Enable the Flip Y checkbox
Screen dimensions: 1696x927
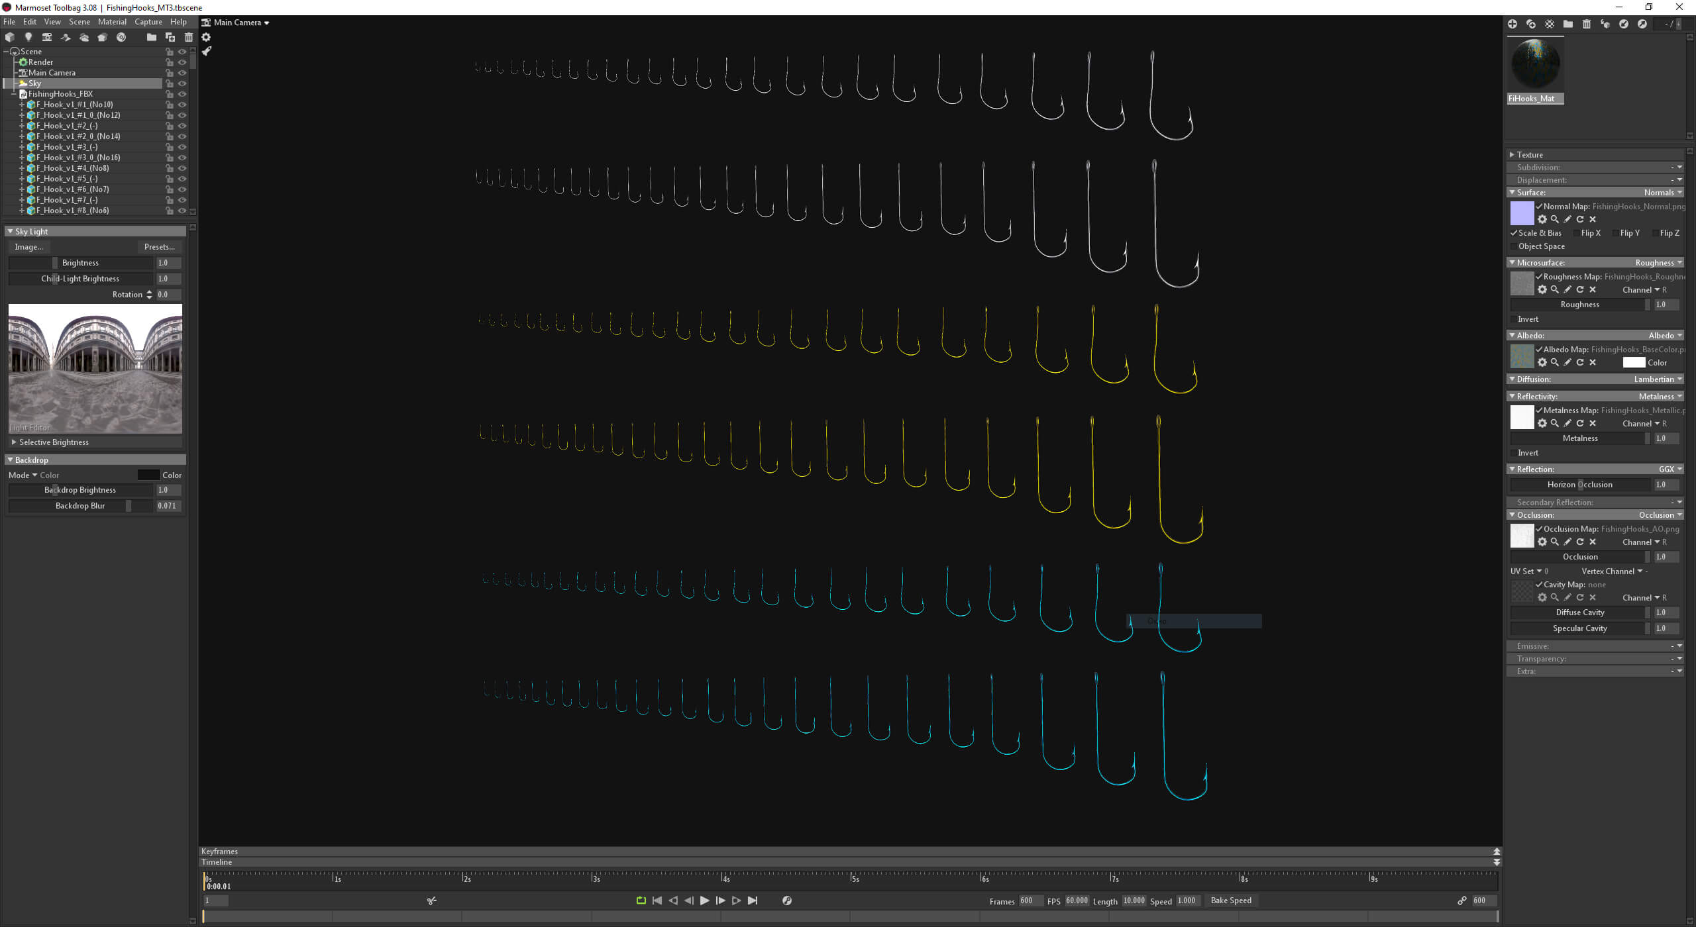coord(1615,233)
